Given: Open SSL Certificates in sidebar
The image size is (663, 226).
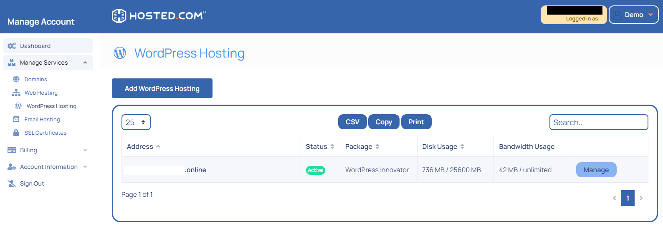Looking at the screenshot, I should pos(46,133).
